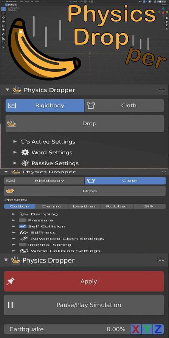Click the shirt icon on upper Cloth tab
Viewport: 169px width, 338px height.
click(x=91, y=105)
